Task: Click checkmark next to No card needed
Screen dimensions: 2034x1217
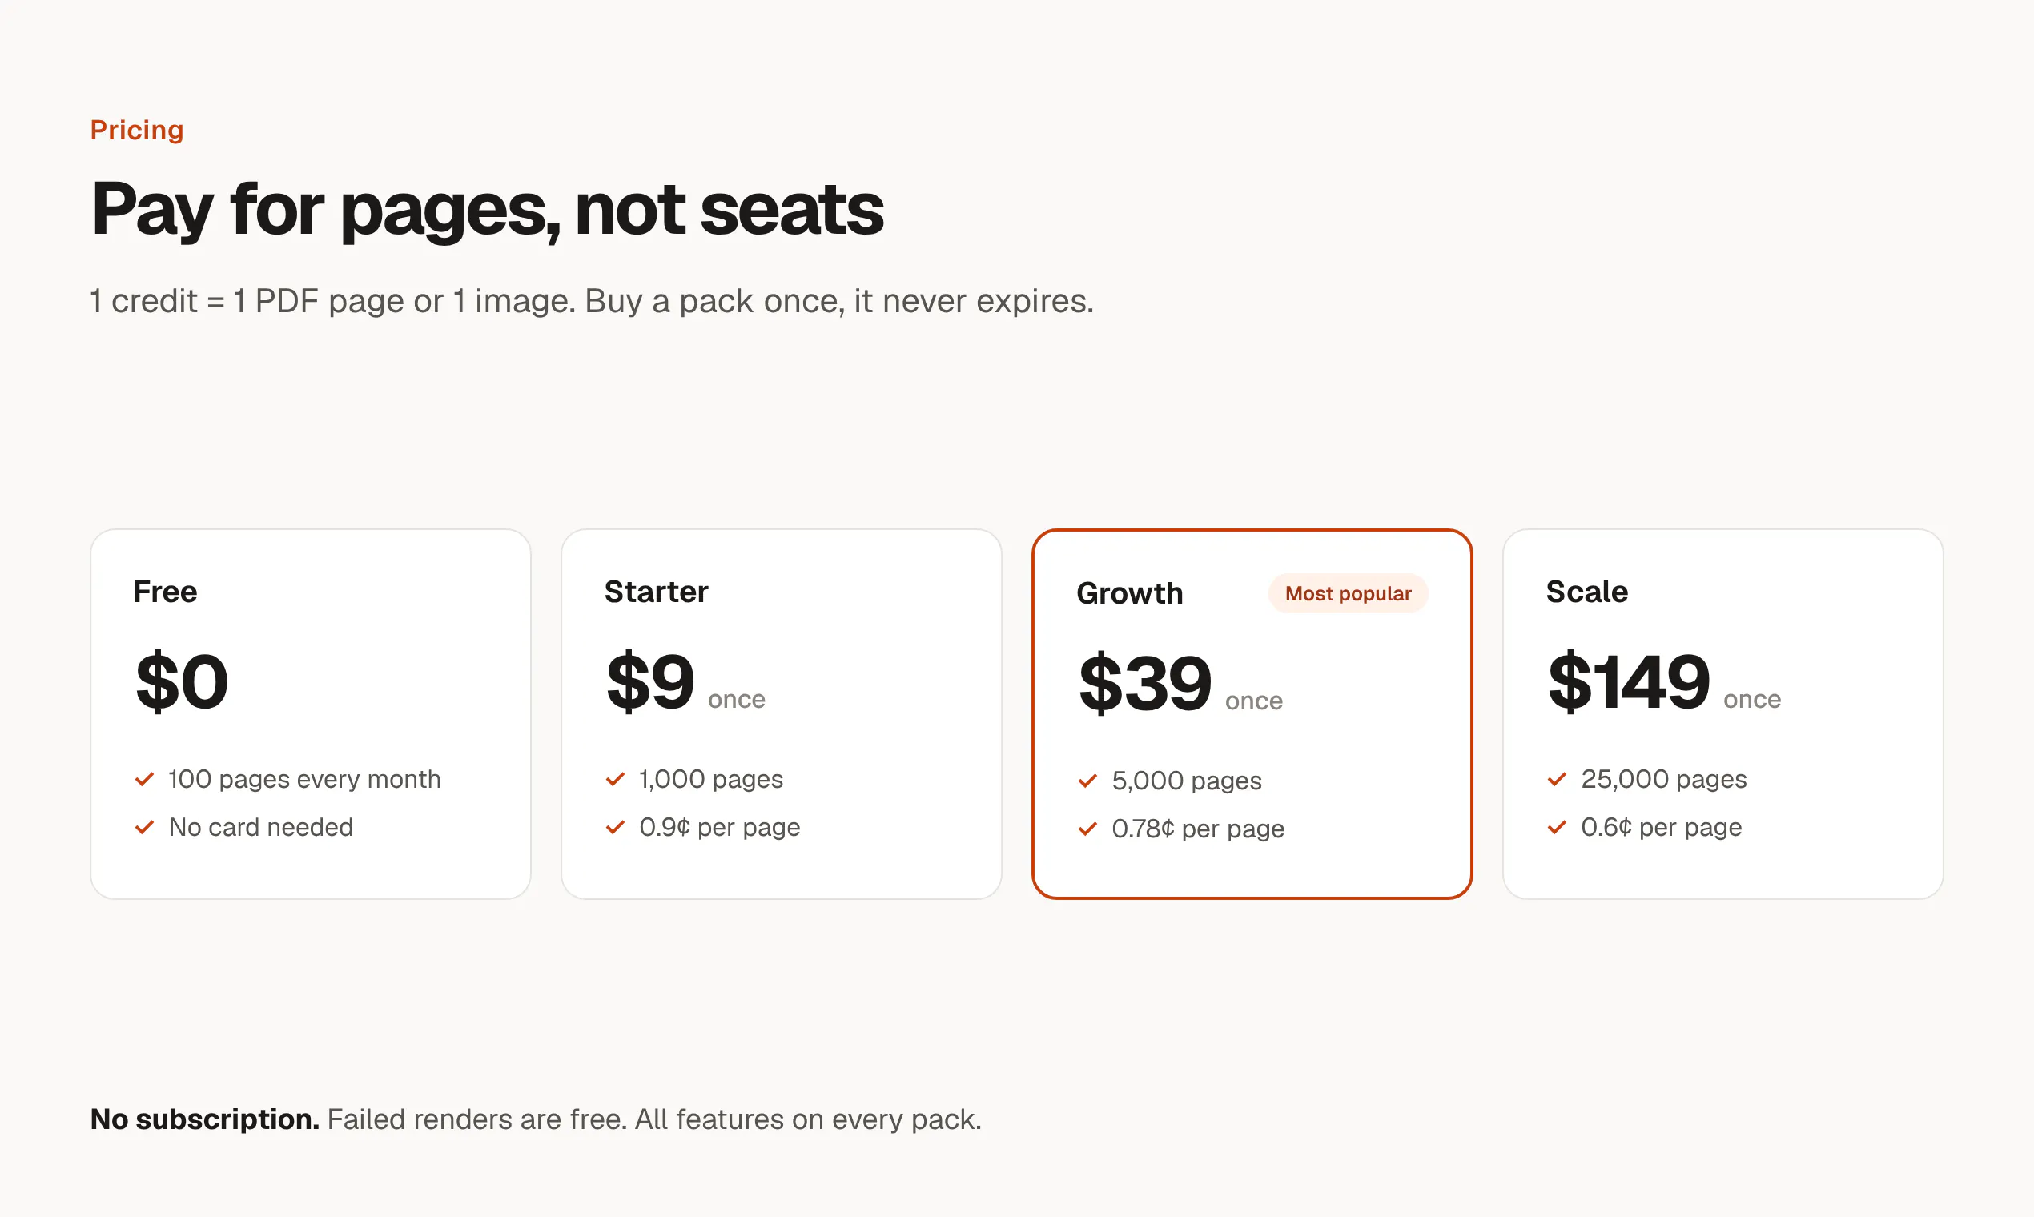Action: [144, 826]
